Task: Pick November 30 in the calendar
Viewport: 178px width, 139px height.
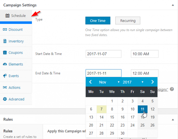Action: click(123, 133)
